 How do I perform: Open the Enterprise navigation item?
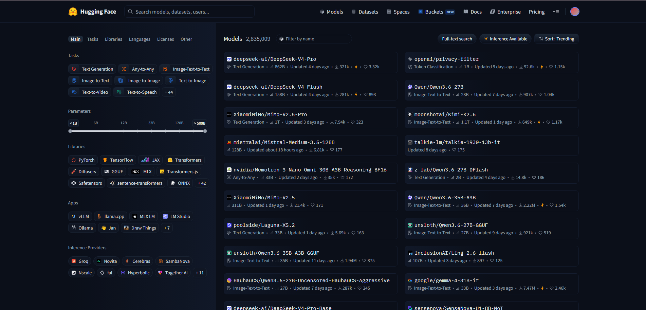[505, 12]
